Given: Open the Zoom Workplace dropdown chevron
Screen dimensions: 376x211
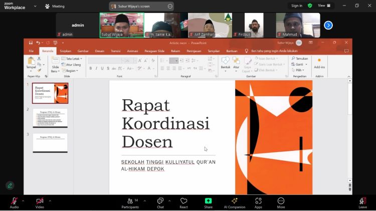Looking at the screenshot, I should coord(35,6).
